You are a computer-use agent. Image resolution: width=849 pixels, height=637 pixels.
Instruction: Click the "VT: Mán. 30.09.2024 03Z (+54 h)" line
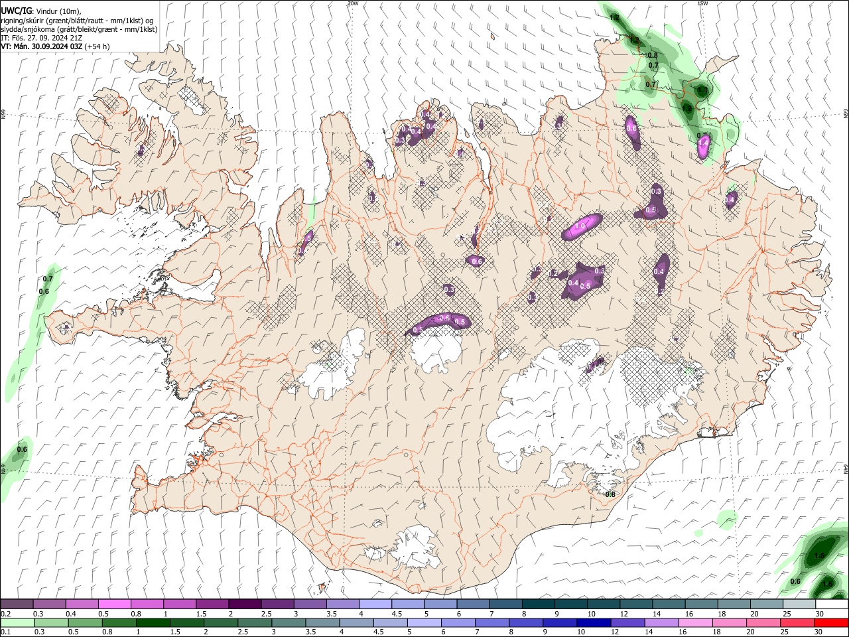[x=56, y=46]
